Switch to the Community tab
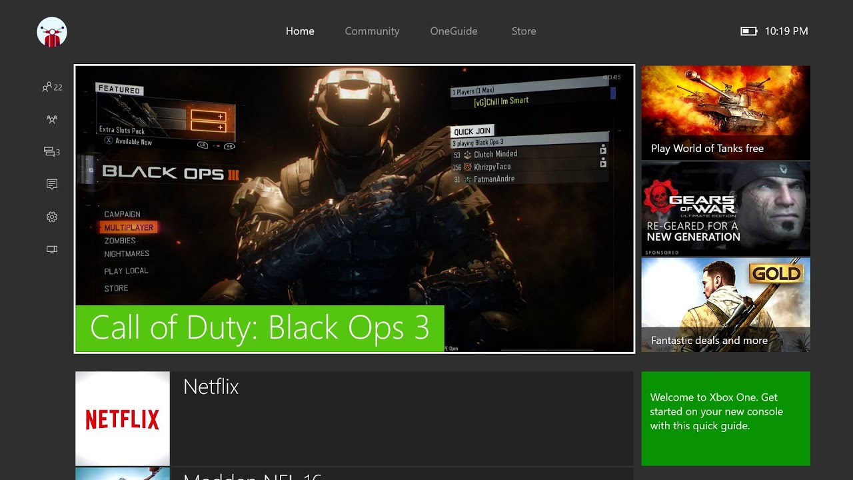This screenshot has width=853, height=480. click(372, 31)
